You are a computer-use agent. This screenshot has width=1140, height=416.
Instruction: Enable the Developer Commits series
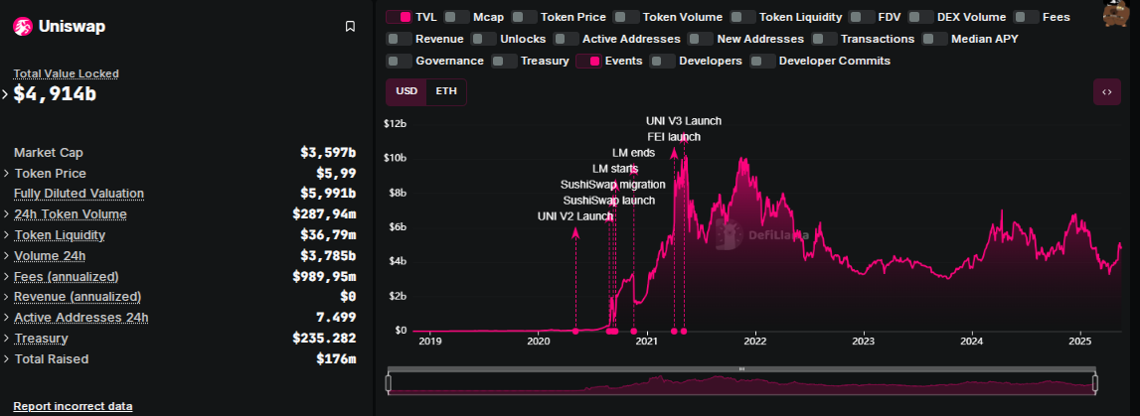(762, 61)
